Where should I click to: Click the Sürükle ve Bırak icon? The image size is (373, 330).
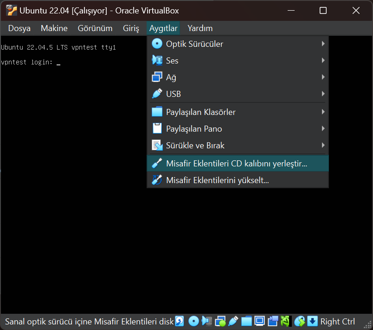coord(157,145)
